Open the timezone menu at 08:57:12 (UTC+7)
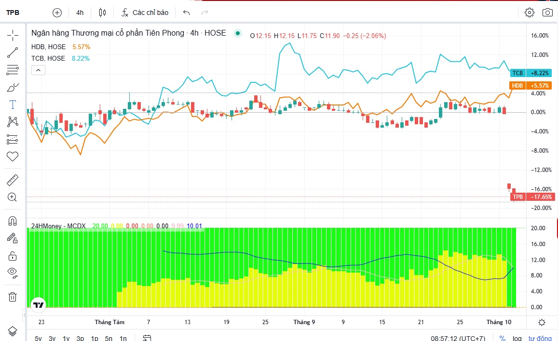 [x=458, y=338]
